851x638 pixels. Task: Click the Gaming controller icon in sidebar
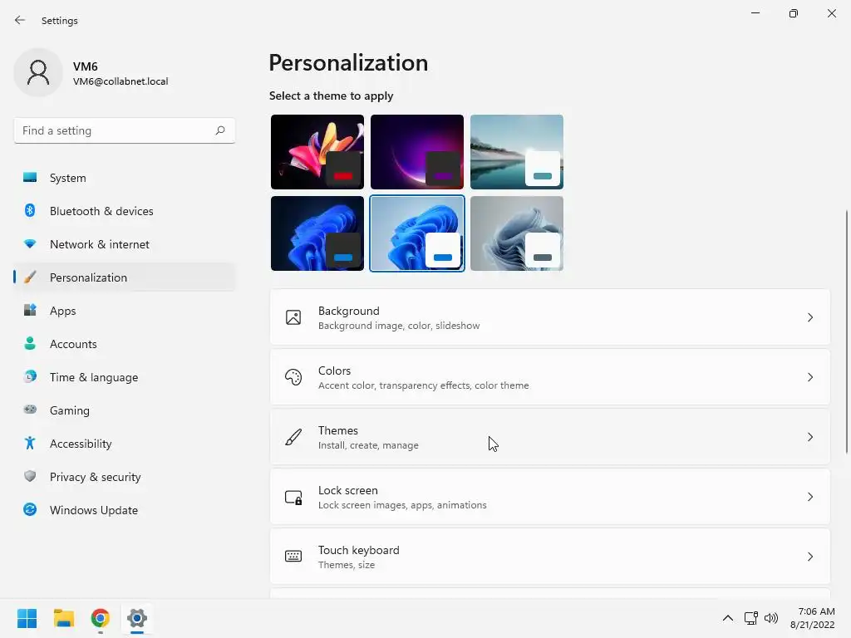tap(30, 410)
